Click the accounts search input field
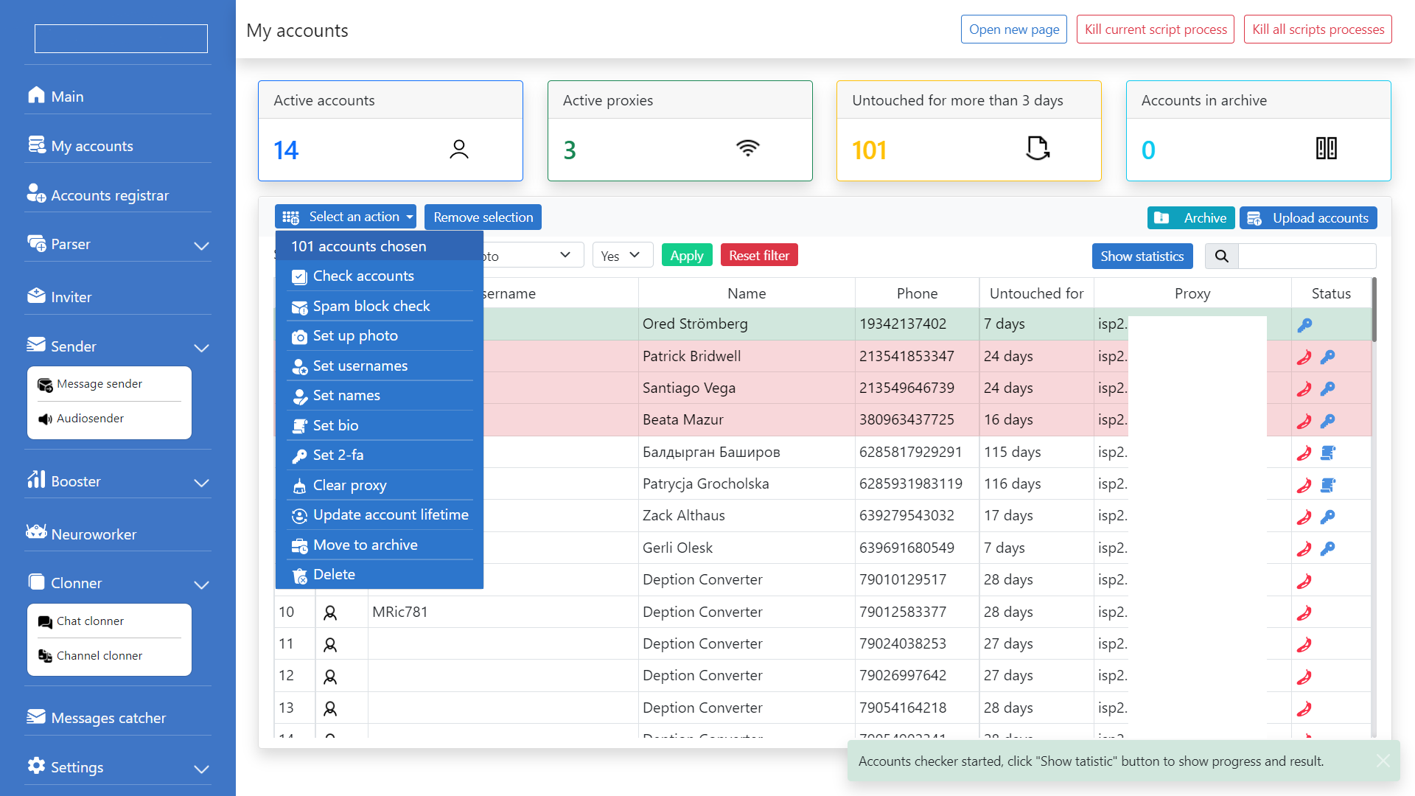Screen dimensions: 1415x796 coord(1307,256)
